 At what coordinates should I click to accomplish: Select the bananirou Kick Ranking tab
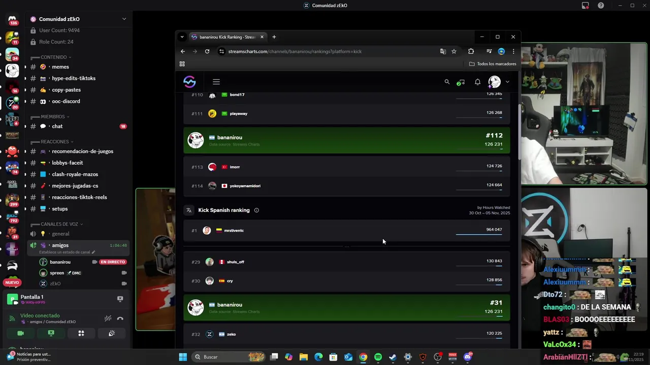227,37
